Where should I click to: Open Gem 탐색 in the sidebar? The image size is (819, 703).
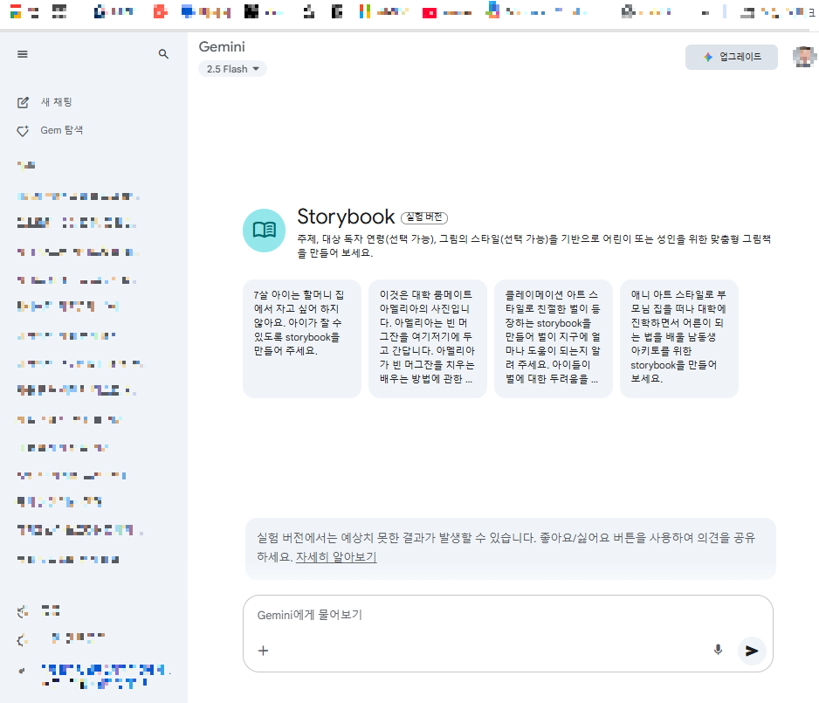click(x=50, y=131)
